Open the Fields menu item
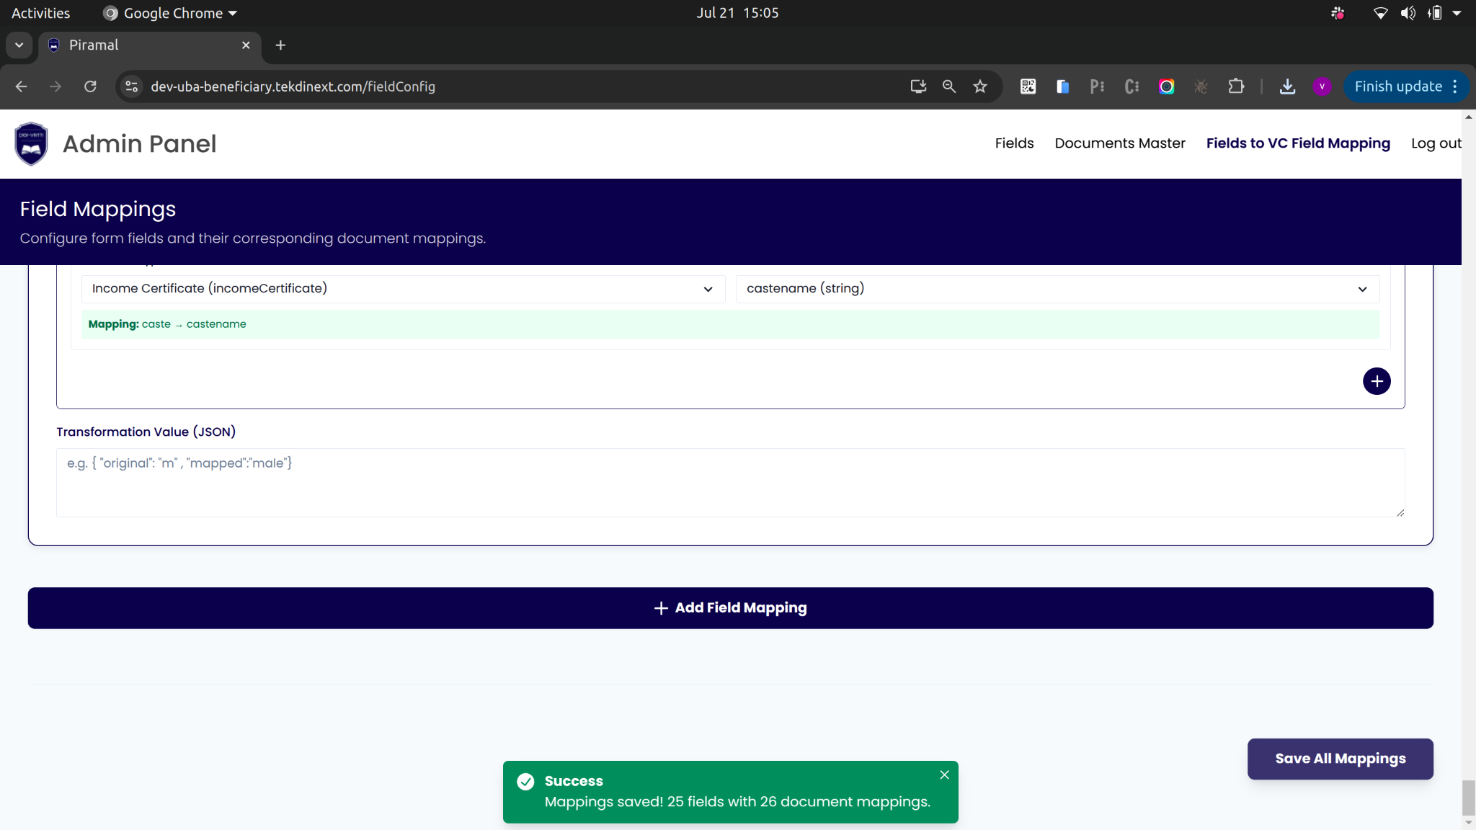 click(1014, 143)
